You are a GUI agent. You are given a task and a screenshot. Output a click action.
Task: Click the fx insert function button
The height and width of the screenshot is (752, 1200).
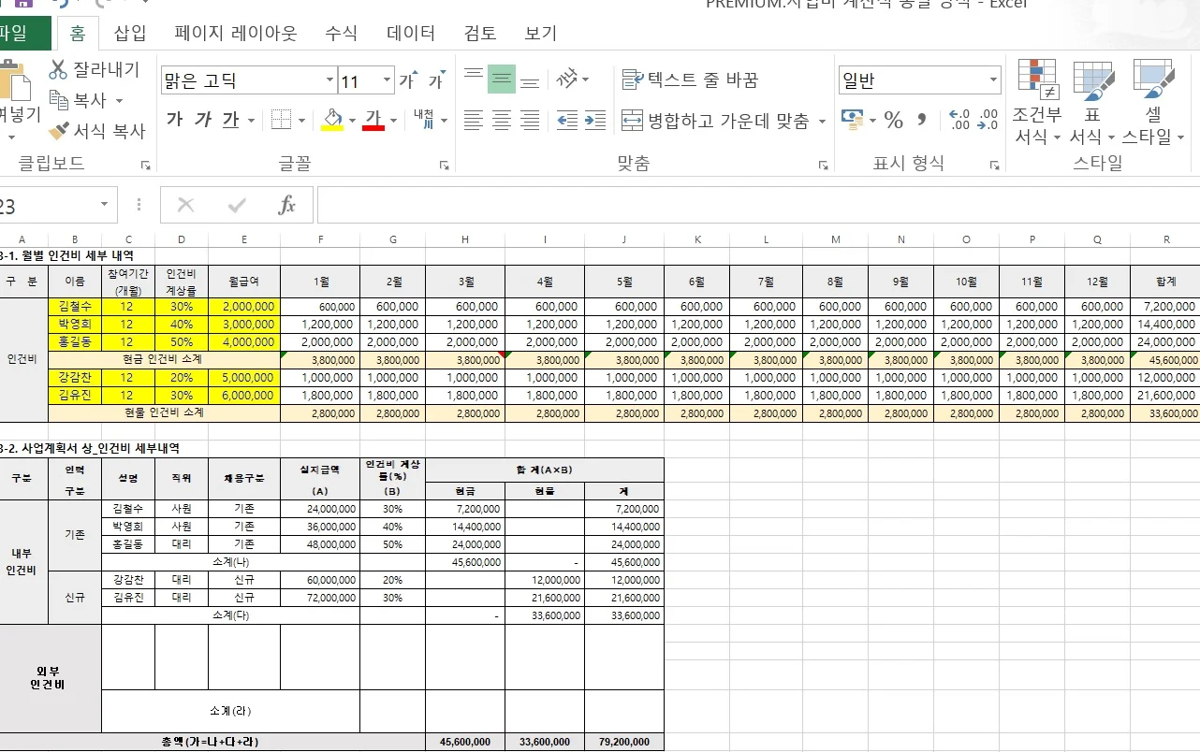pos(287,205)
